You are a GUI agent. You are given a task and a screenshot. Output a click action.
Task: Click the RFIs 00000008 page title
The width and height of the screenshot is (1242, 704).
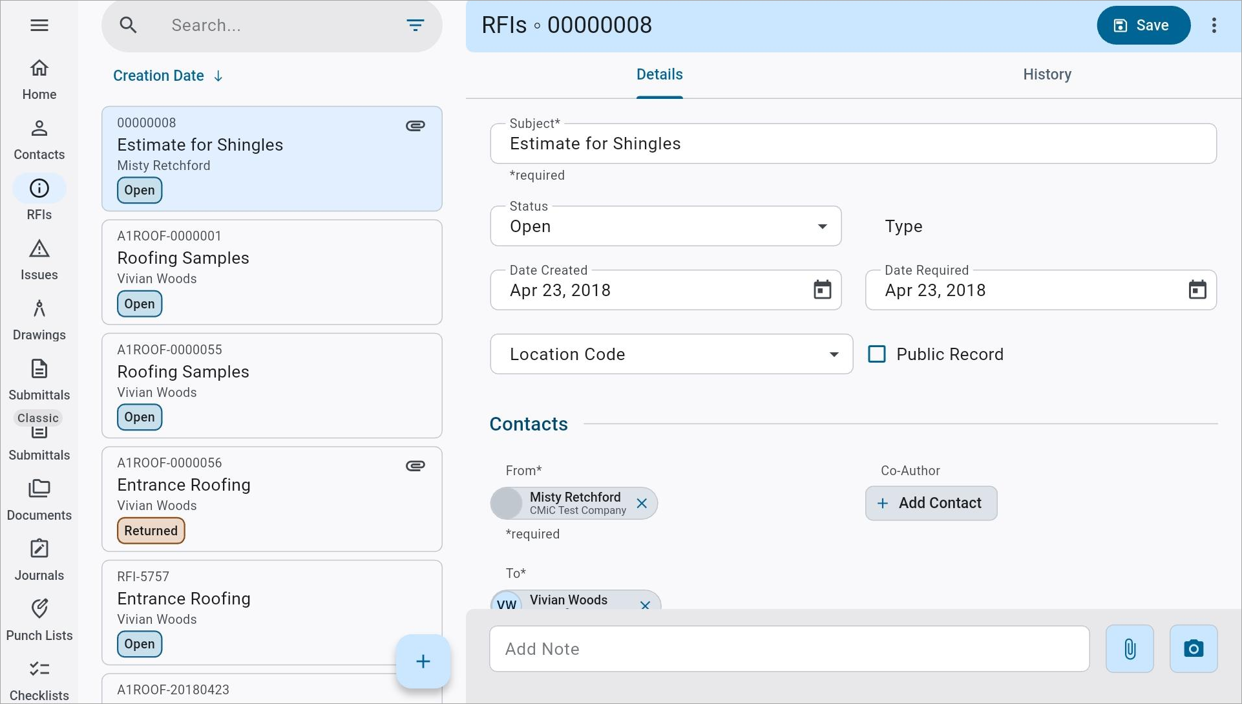coord(567,25)
